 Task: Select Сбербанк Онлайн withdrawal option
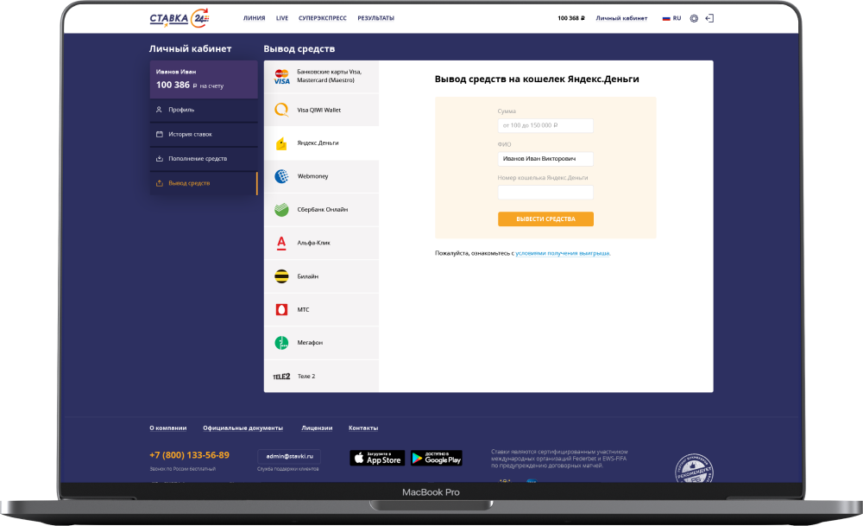320,209
